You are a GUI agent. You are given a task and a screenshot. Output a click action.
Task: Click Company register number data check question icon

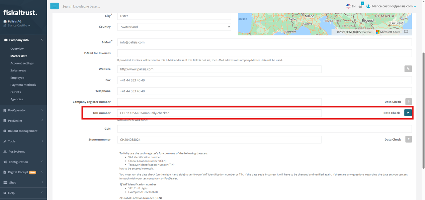coord(408,102)
